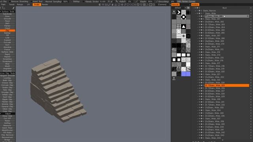The height and width of the screenshot is (142, 253).
Task: Toggle the Buildup checkbox in top bar
Action: tap(72, 2)
